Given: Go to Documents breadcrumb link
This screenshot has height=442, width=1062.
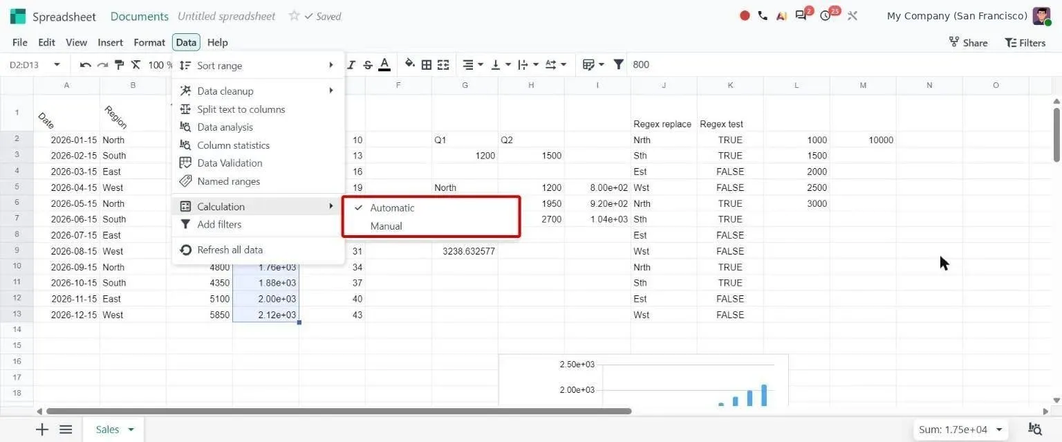Looking at the screenshot, I should click(x=139, y=16).
